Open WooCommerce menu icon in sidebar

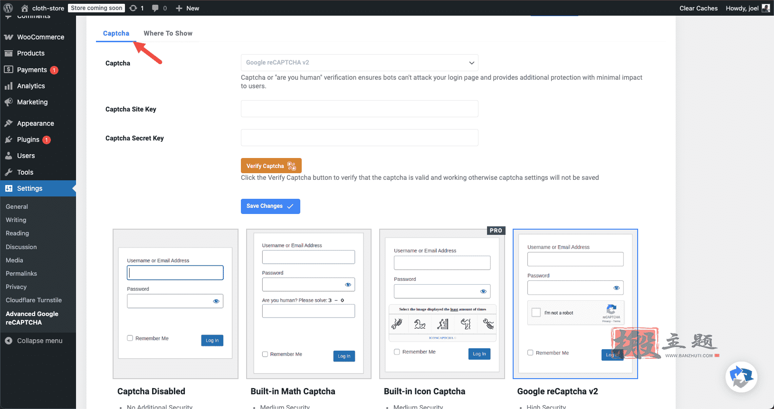(9, 37)
